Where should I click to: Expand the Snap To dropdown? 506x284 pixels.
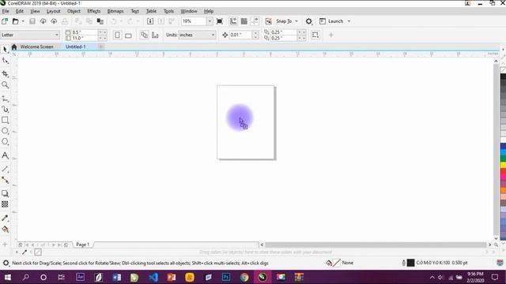point(296,21)
